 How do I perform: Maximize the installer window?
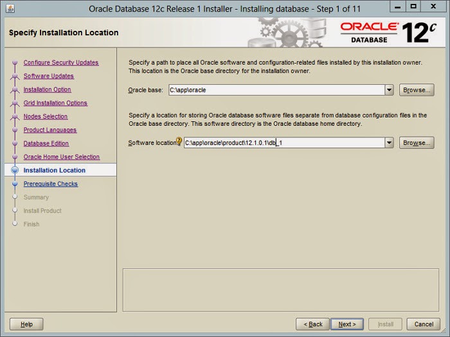(413, 6)
